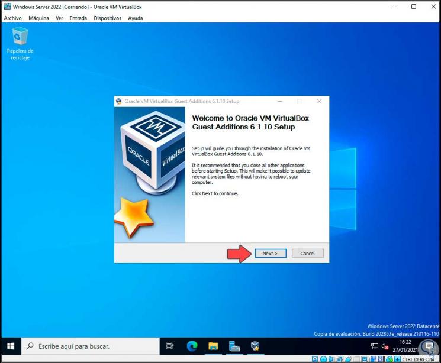
Task: Click the taskbar search box
Action: (x=91, y=346)
